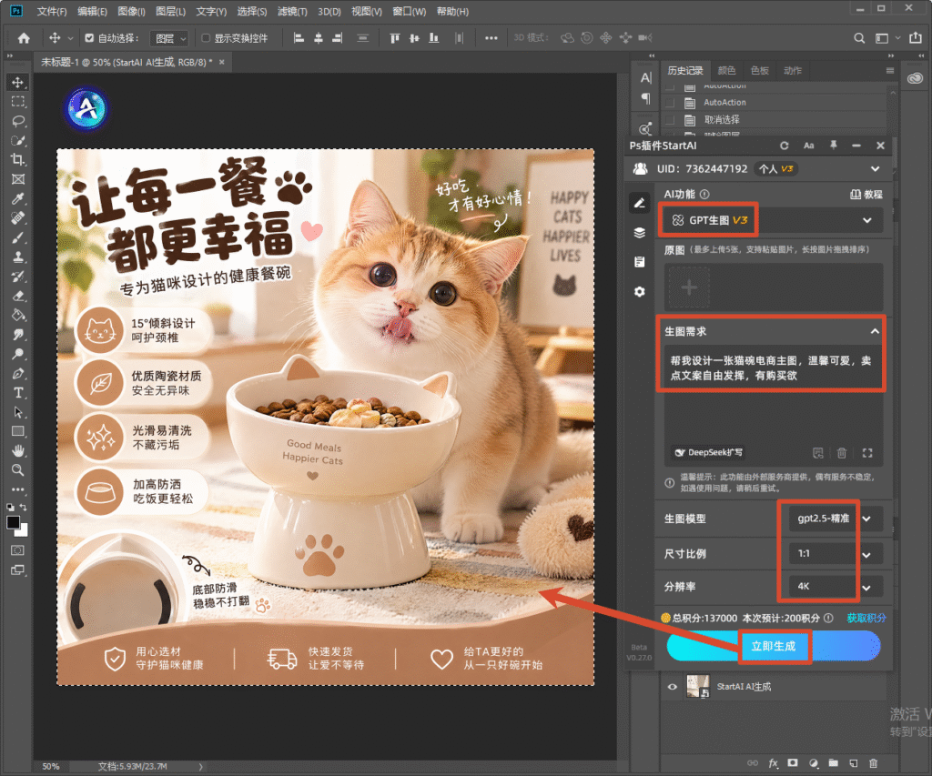Add layer mask icon in layers panel
The image size is (932, 776).
click(793, 763)
